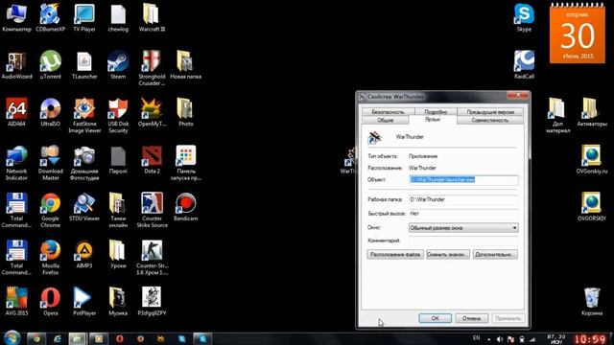Select the Google Chrome desktop shortcut
The image size is (614, 345).
(51, 210)
